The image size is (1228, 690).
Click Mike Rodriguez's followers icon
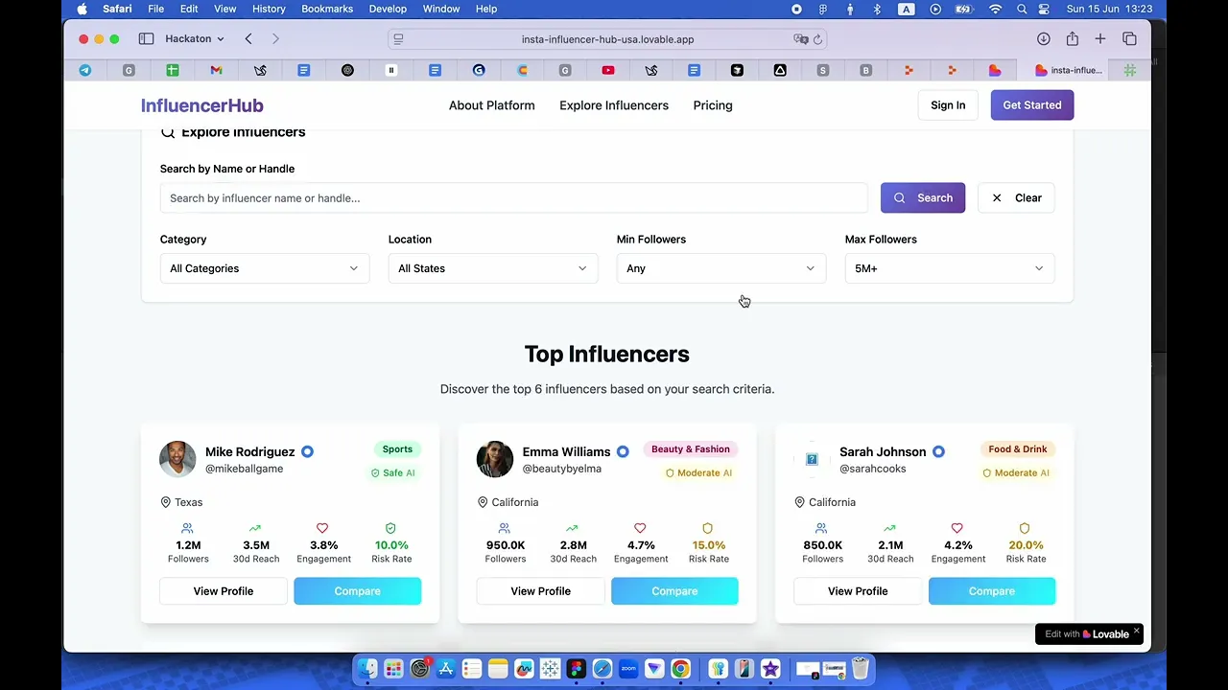[187, 528]
